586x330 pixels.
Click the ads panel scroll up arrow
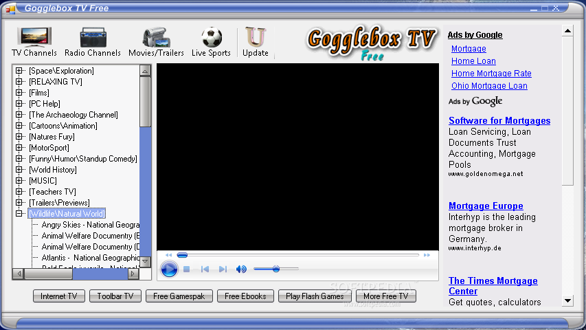click(x=567, y=31)
